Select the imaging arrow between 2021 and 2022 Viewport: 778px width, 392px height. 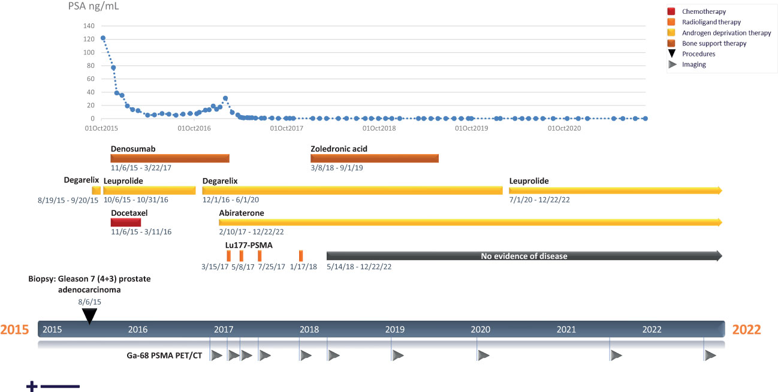pyautogui.click(x=616, y=356)
